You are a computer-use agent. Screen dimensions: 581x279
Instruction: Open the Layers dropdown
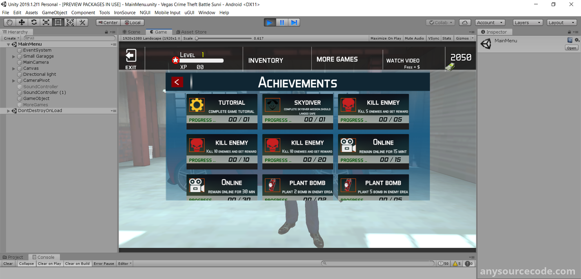527,22
